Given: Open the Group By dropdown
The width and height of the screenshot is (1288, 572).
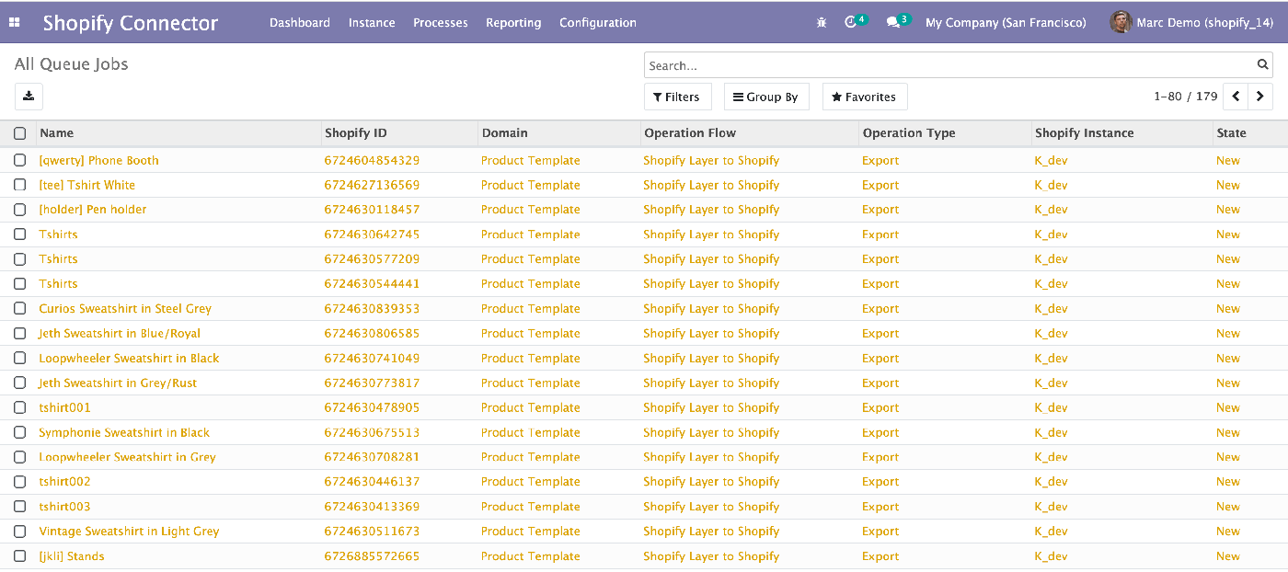Looking at the screenshot, I should pos(765,97).
